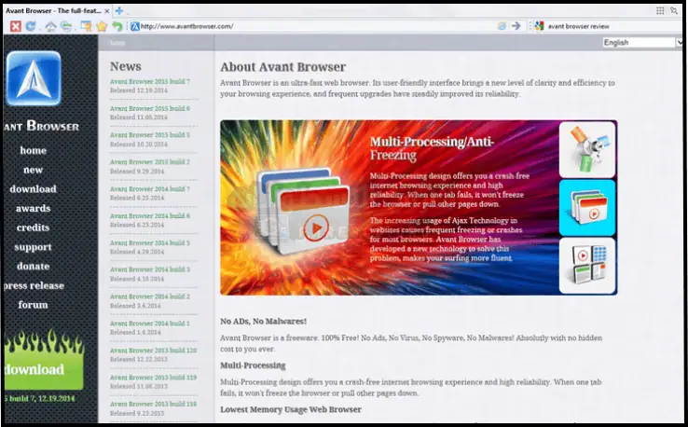Select the Avant Browser tab
The image size is (688, 427).
click(x=51, y=10)
